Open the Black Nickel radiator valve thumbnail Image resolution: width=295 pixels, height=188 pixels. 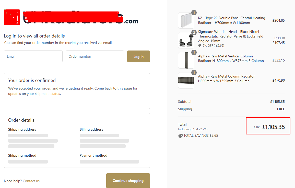pos(186,41)
